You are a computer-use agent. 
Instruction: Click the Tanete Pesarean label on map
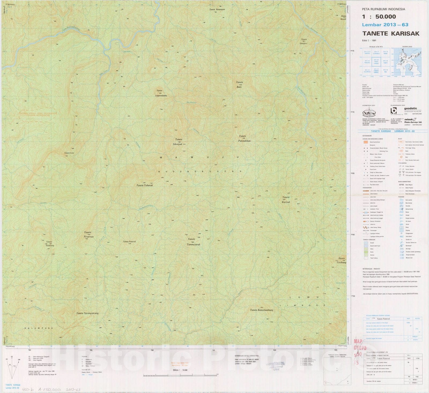tap(88, 235)
